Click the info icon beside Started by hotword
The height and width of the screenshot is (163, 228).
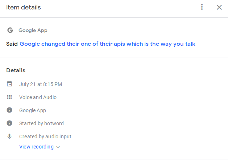[x=9, y=123]
